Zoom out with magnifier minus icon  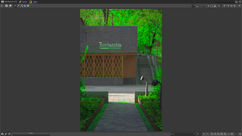[212, 134]
